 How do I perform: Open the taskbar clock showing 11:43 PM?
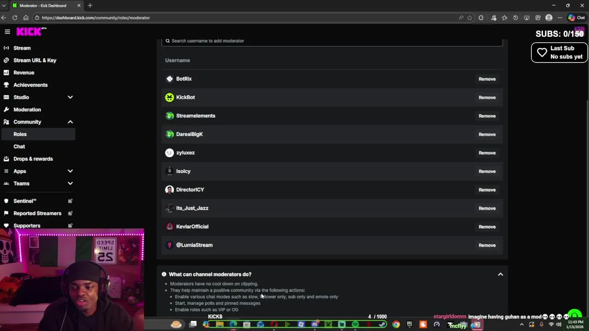(x=575, y=325)
